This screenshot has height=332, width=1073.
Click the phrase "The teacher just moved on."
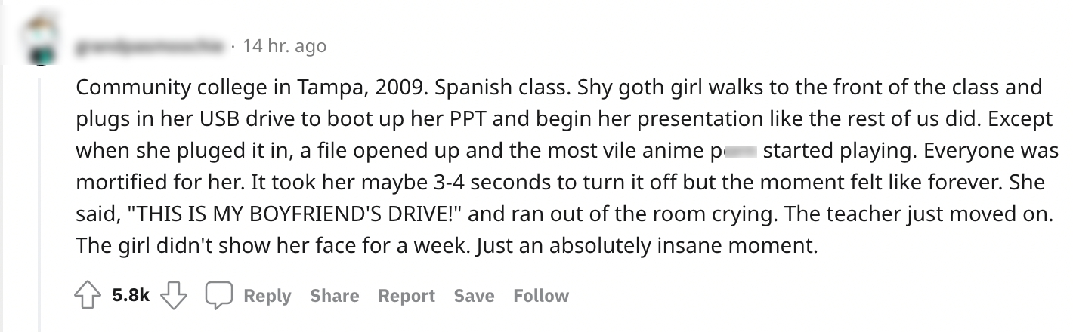click(x=917, y=214)
